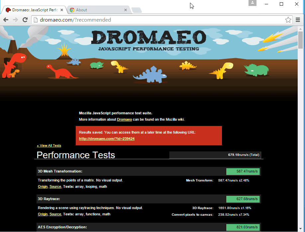Reload the Dromaeo page
This screenshot has width=305, height=232.
click(25, 20)
